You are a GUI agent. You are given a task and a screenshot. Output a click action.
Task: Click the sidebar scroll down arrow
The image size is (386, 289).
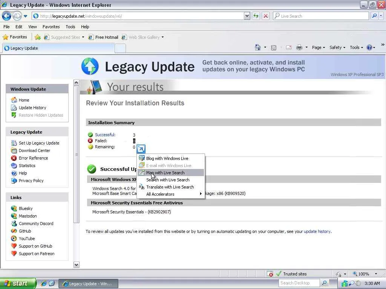coord(76,265)
